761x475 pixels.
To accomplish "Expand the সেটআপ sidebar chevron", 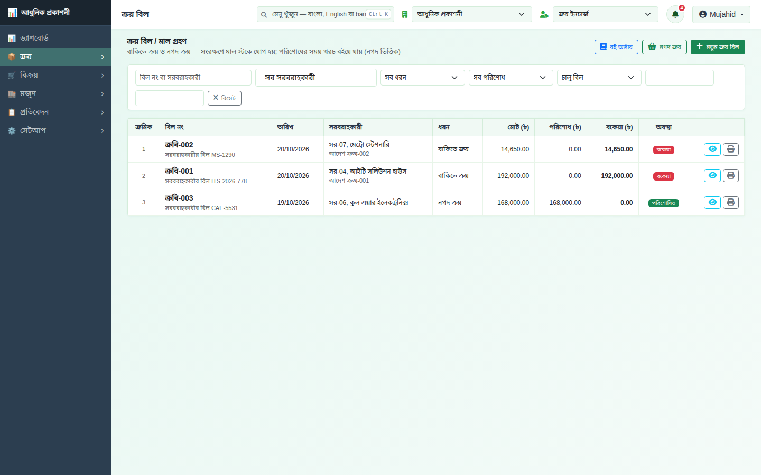I will pyautogui.click(x=103, y=131).
